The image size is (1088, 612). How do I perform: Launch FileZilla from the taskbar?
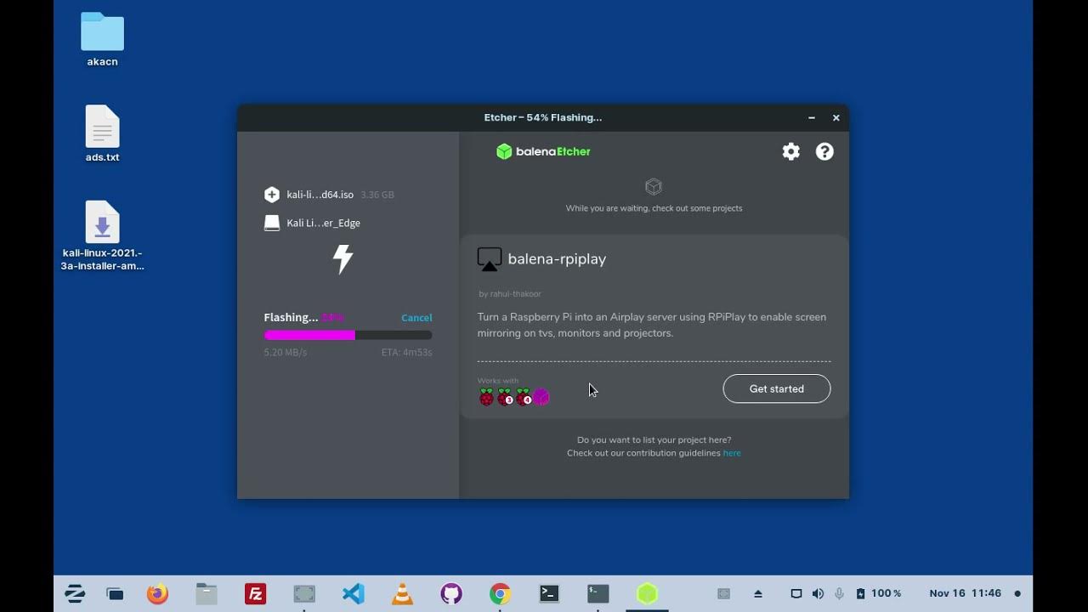255,593
